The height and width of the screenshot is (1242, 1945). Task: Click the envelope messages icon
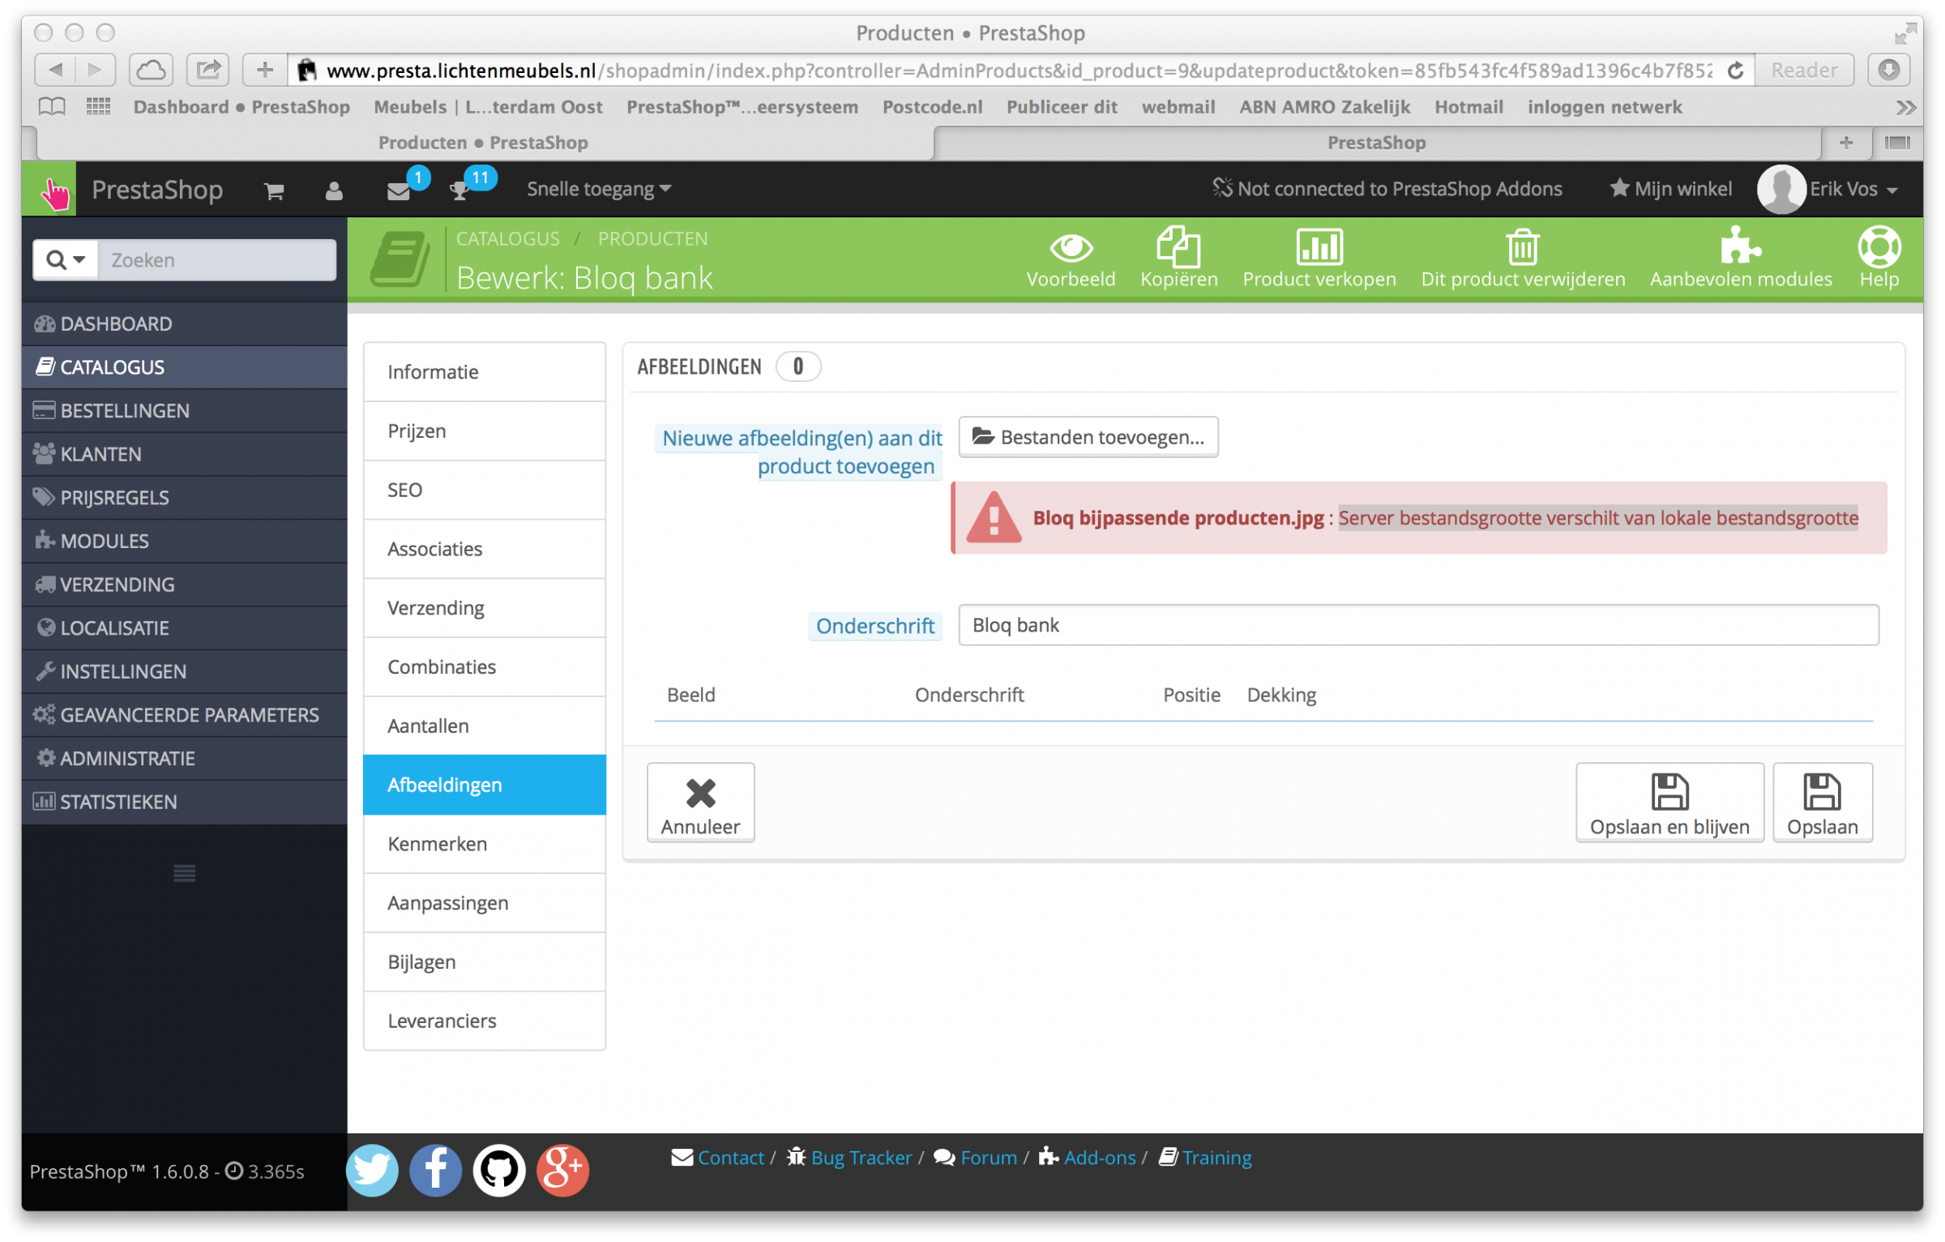[398, 191]
